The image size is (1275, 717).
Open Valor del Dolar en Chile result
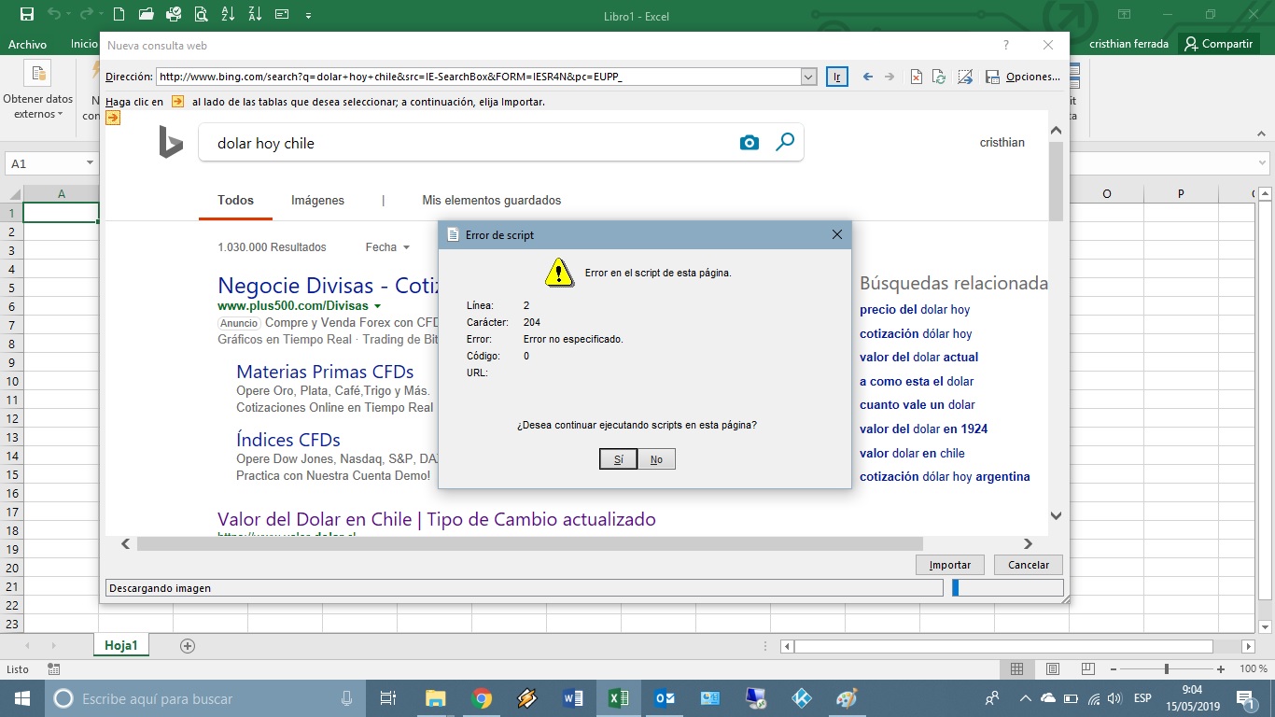pos(437,519)
